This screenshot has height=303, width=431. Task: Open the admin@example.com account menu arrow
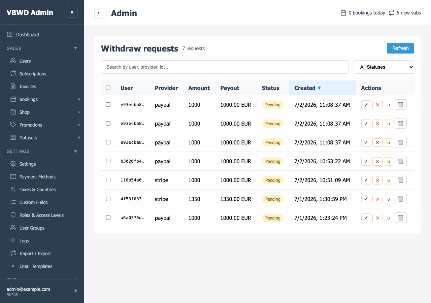pos(75,291)
